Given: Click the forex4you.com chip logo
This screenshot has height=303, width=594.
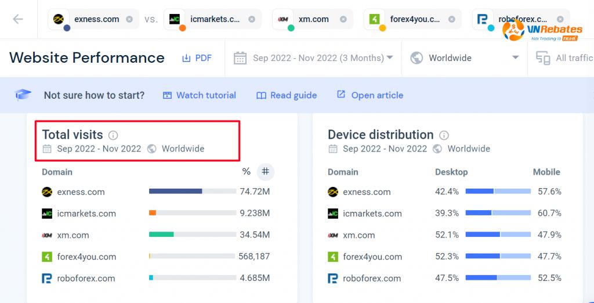Looking at the screenshot, I should click(374, 19).
